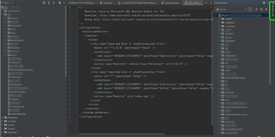Expand the .cagefs remote folder
Screen dimensions: 275x137
tap(219, 19)
